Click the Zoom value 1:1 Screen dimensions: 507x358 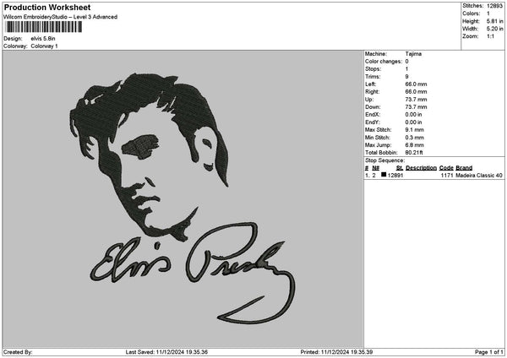(490, 36)
